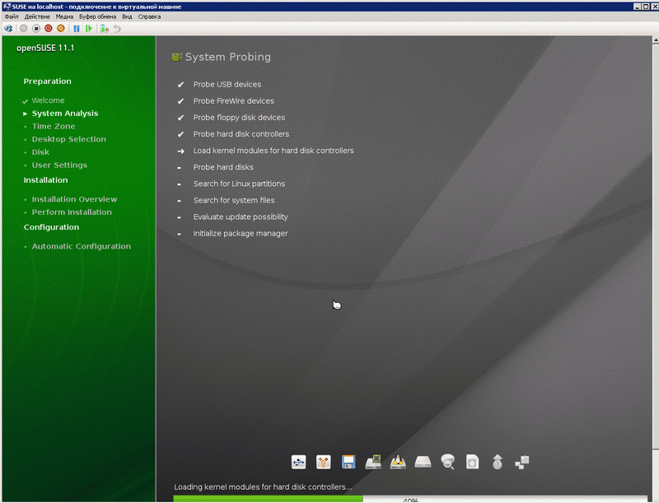Click the Ctrl+Alt+Delete toolbar icon
The height and width of the screenshot is (503, 659).
coord(8,28)
